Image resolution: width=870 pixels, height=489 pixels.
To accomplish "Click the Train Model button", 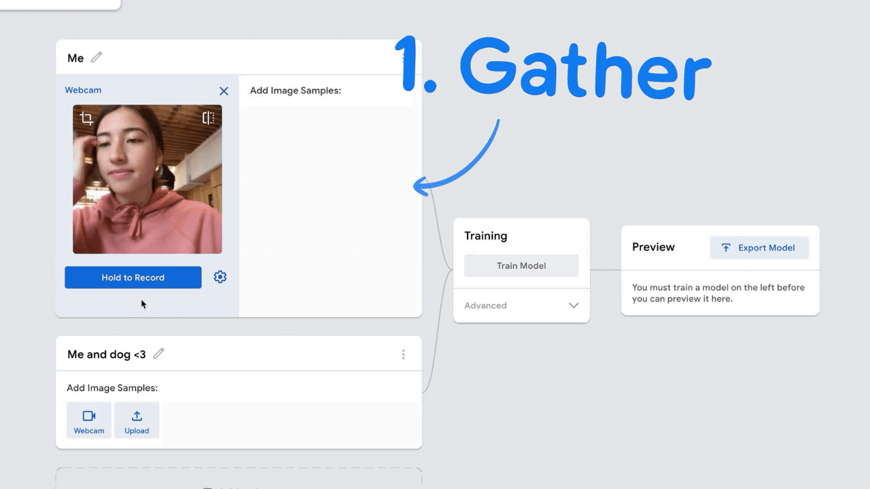I will point(521,266).
